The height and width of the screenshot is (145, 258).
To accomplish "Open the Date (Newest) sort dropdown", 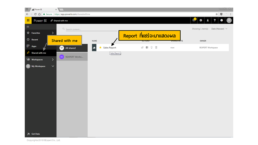I will coord(219,29).
